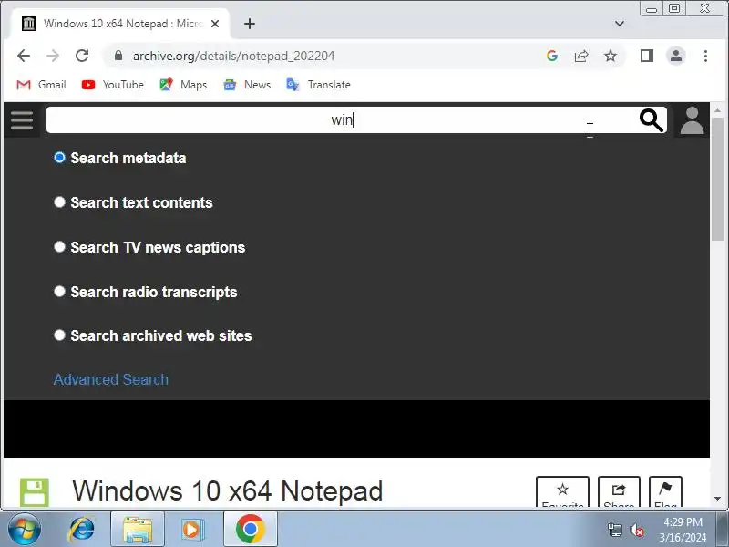This screenshot has width=729, height=547.
Task: Open the Chrome side panel
Action: click(x=647, y=56)
